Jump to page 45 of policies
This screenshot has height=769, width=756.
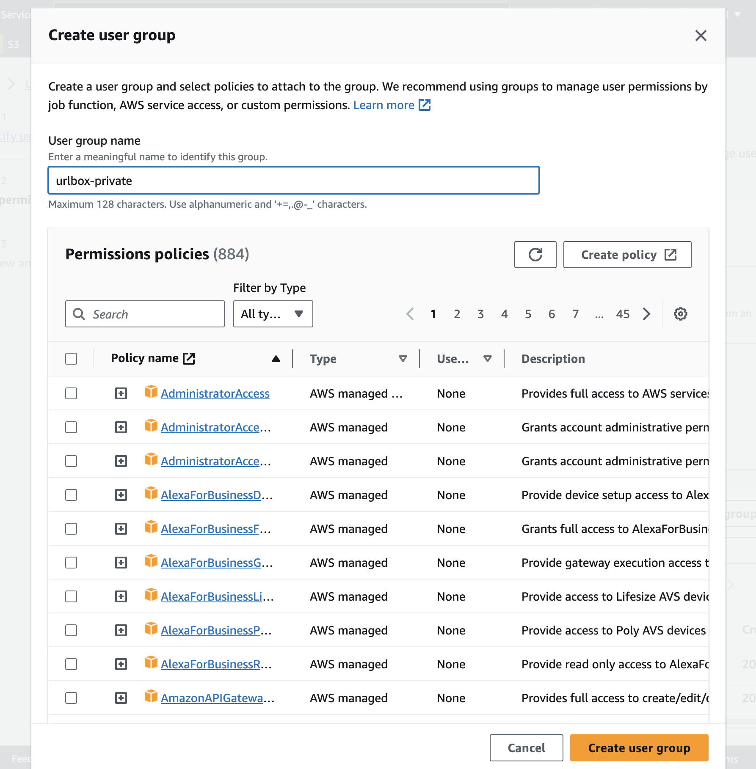623,314
